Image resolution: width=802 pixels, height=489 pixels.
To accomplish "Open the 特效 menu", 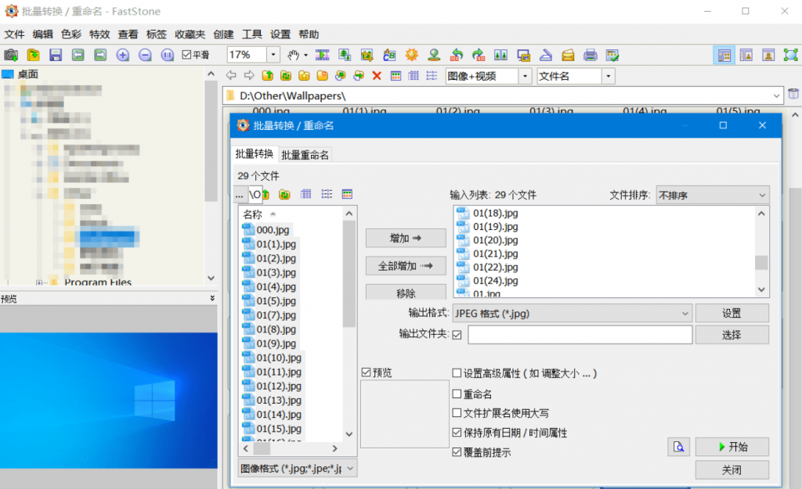I will (x=99, y=34).
